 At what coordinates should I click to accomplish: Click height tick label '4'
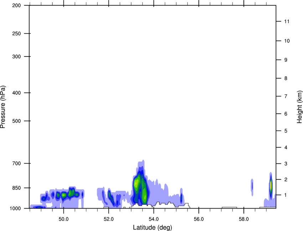click(286, 147)
